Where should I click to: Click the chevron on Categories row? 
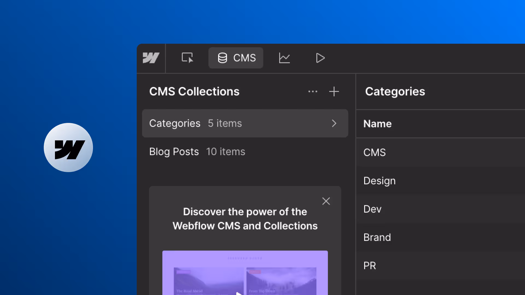click(334, 123)
